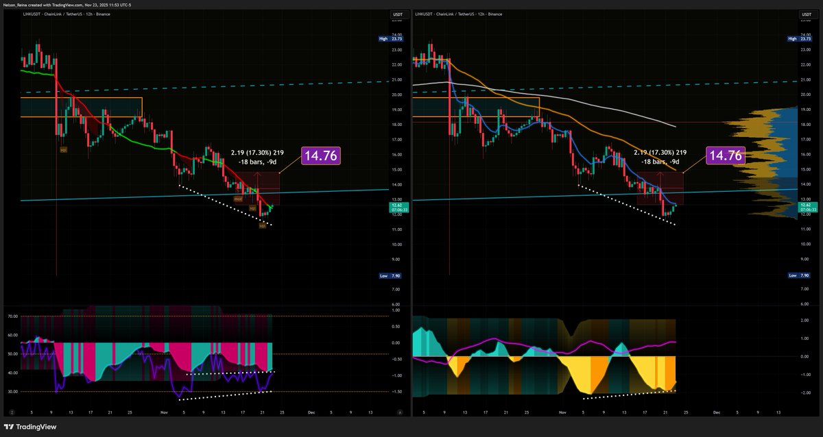Click '2.19 (17.30%) 219' measurement text on left chart
This screenshot has height=437, width=823.
(x=257, y=152)
